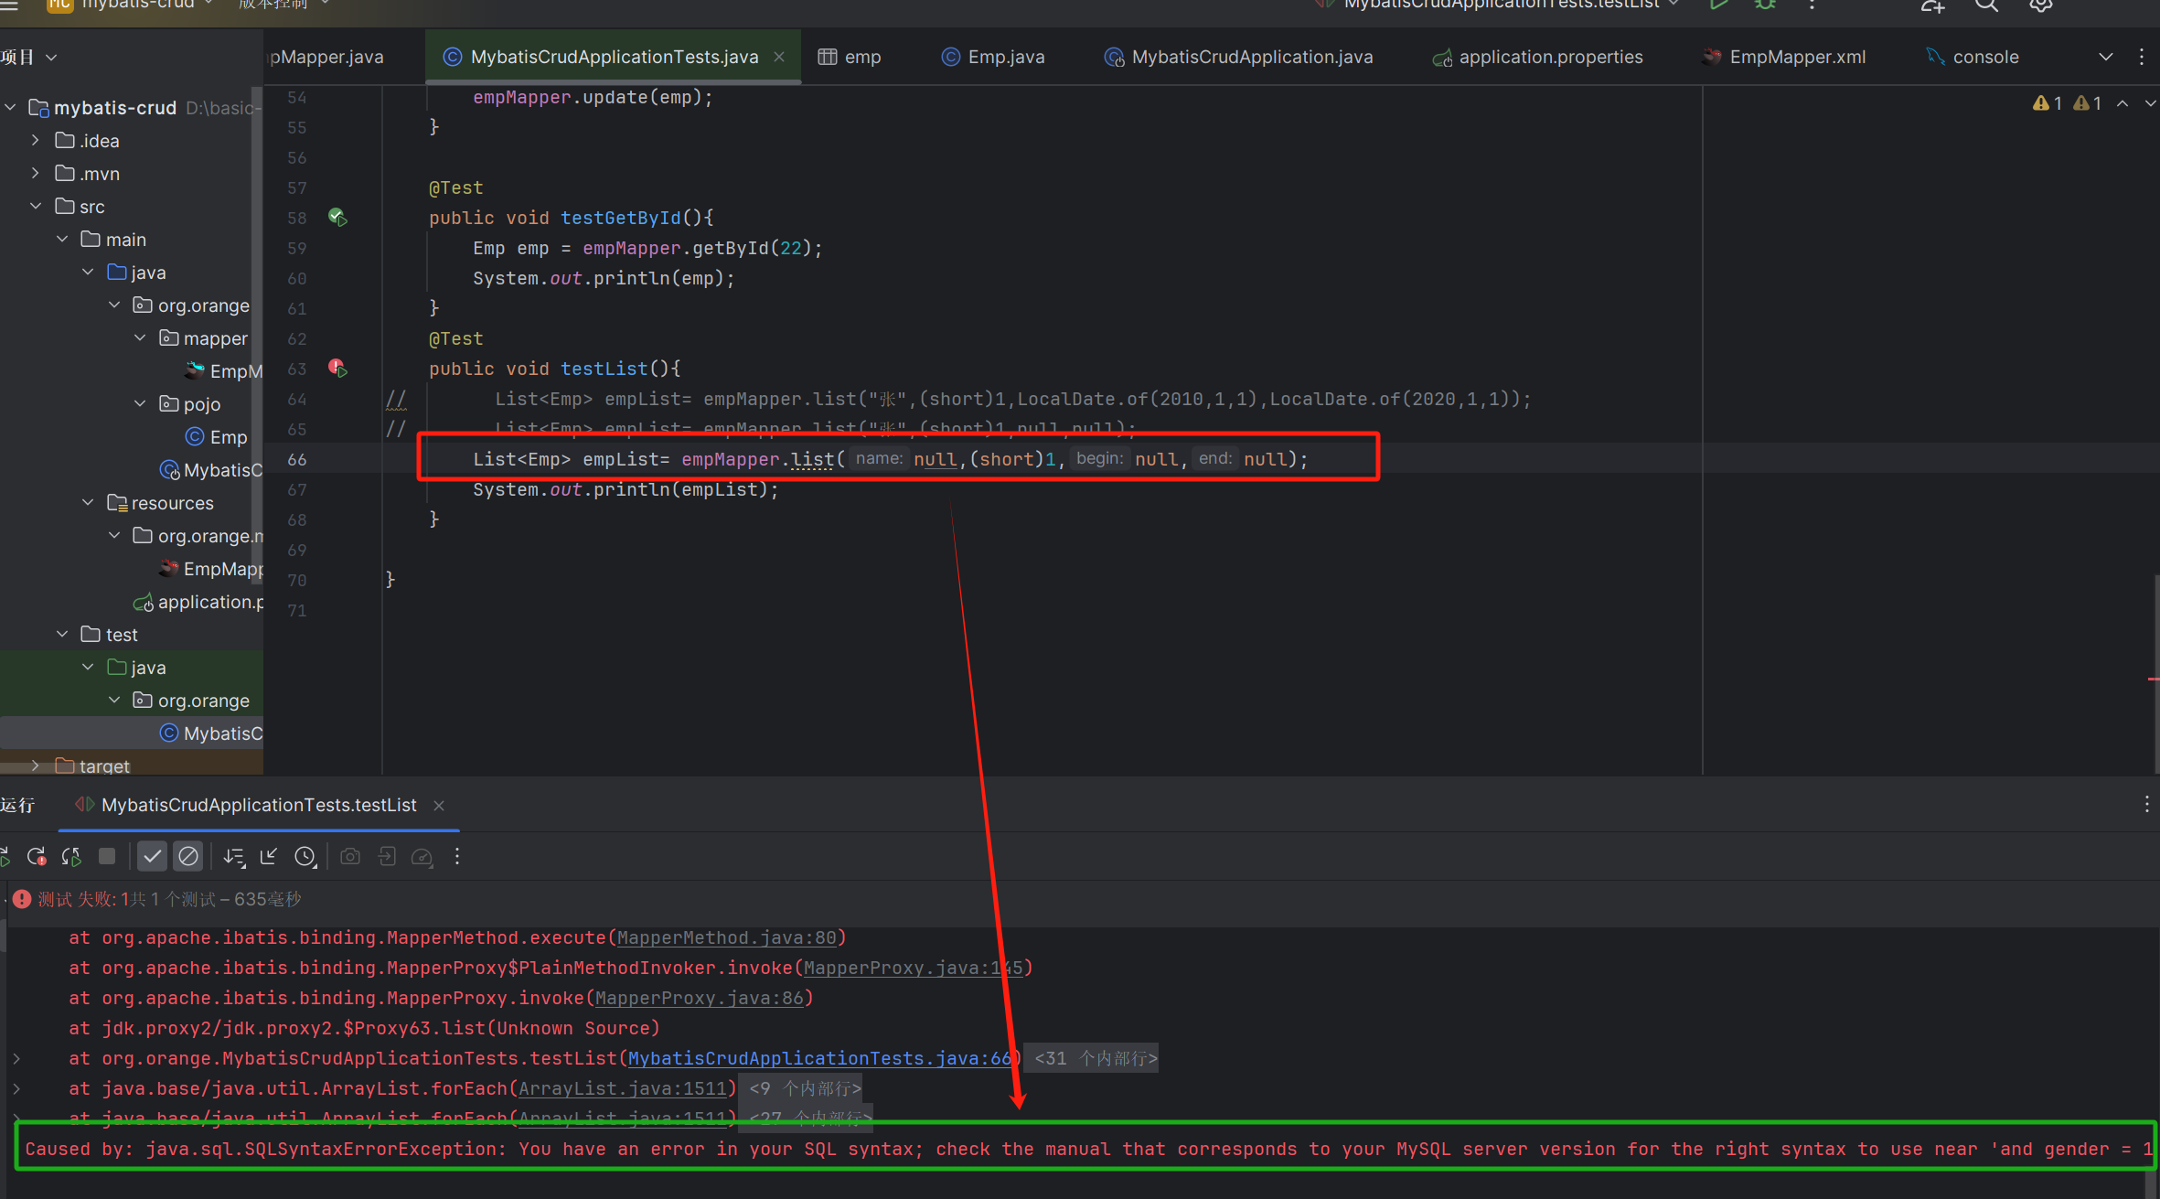Open MybatisCrudApplicationTests.java:66 link
The image size is (2160, 1199).
coord(820,1058)
